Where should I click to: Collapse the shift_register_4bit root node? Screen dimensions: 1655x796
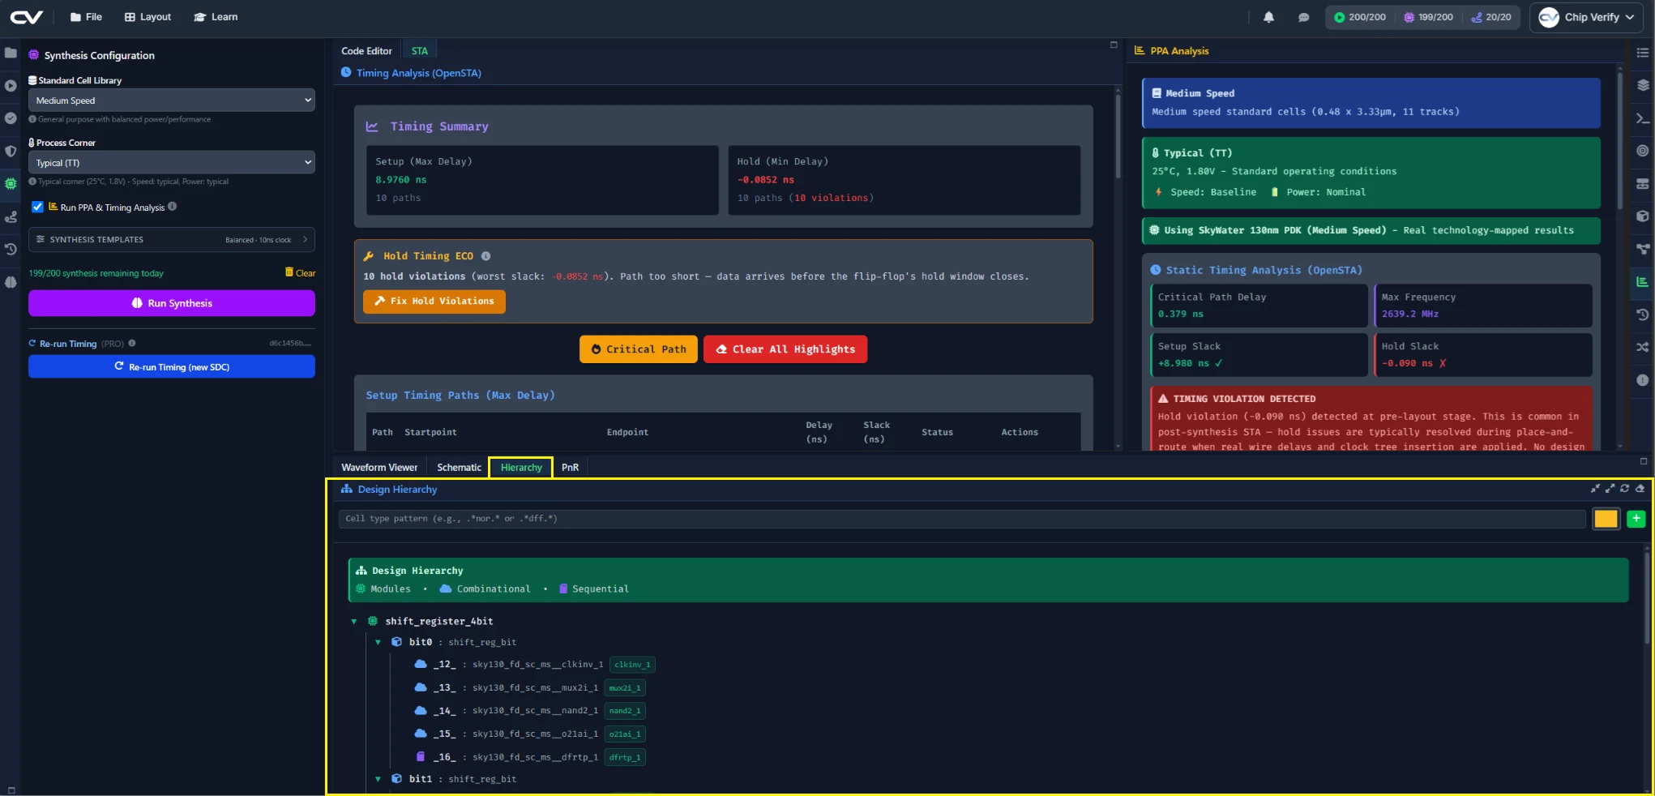click(354, 622)
